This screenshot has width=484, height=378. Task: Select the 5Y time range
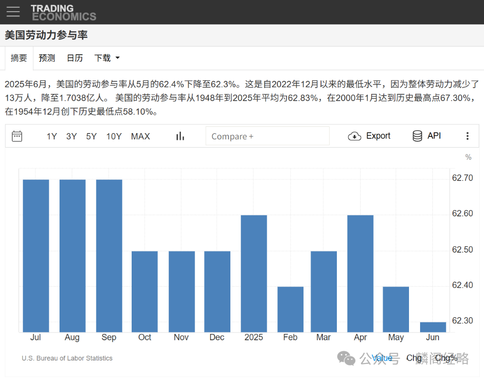tap(91, 136)
